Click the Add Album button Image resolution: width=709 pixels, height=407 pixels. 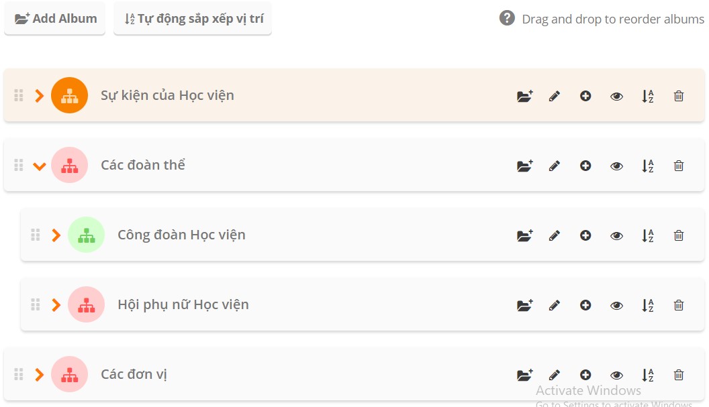click(55, 19)
